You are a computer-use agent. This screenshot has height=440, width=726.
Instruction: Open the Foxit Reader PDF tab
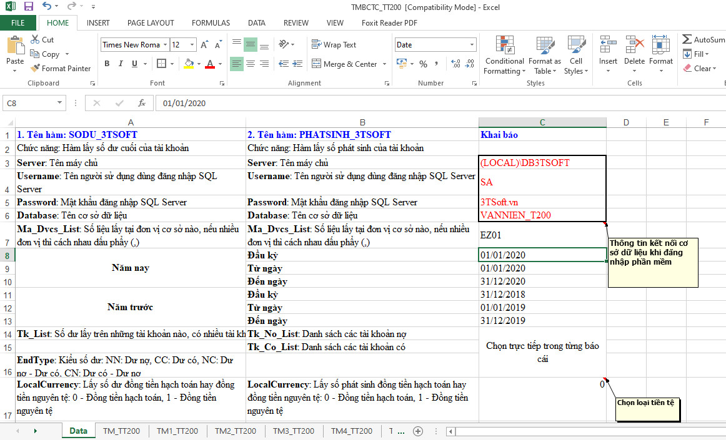tap(389, 22)
